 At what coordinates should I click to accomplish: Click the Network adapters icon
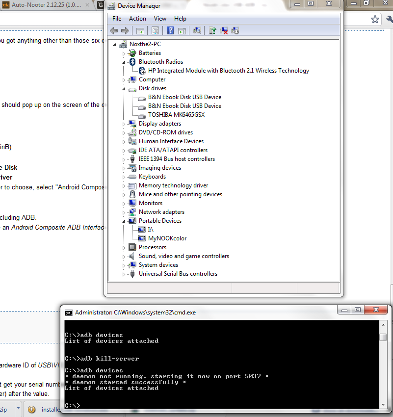pyautogui.click(x=132, y=212)
